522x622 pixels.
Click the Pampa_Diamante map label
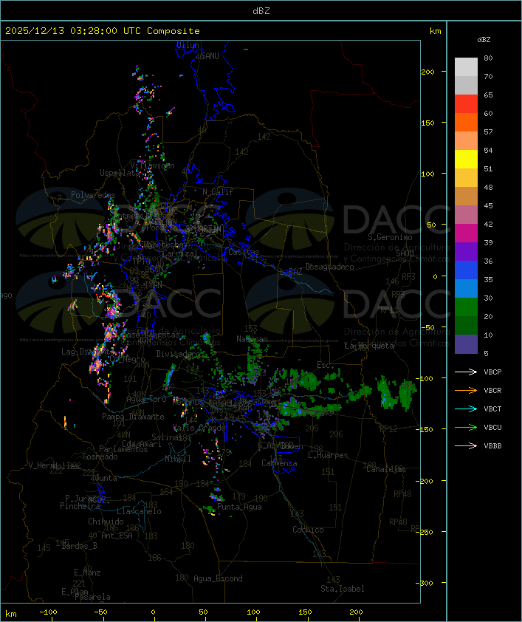133,417
